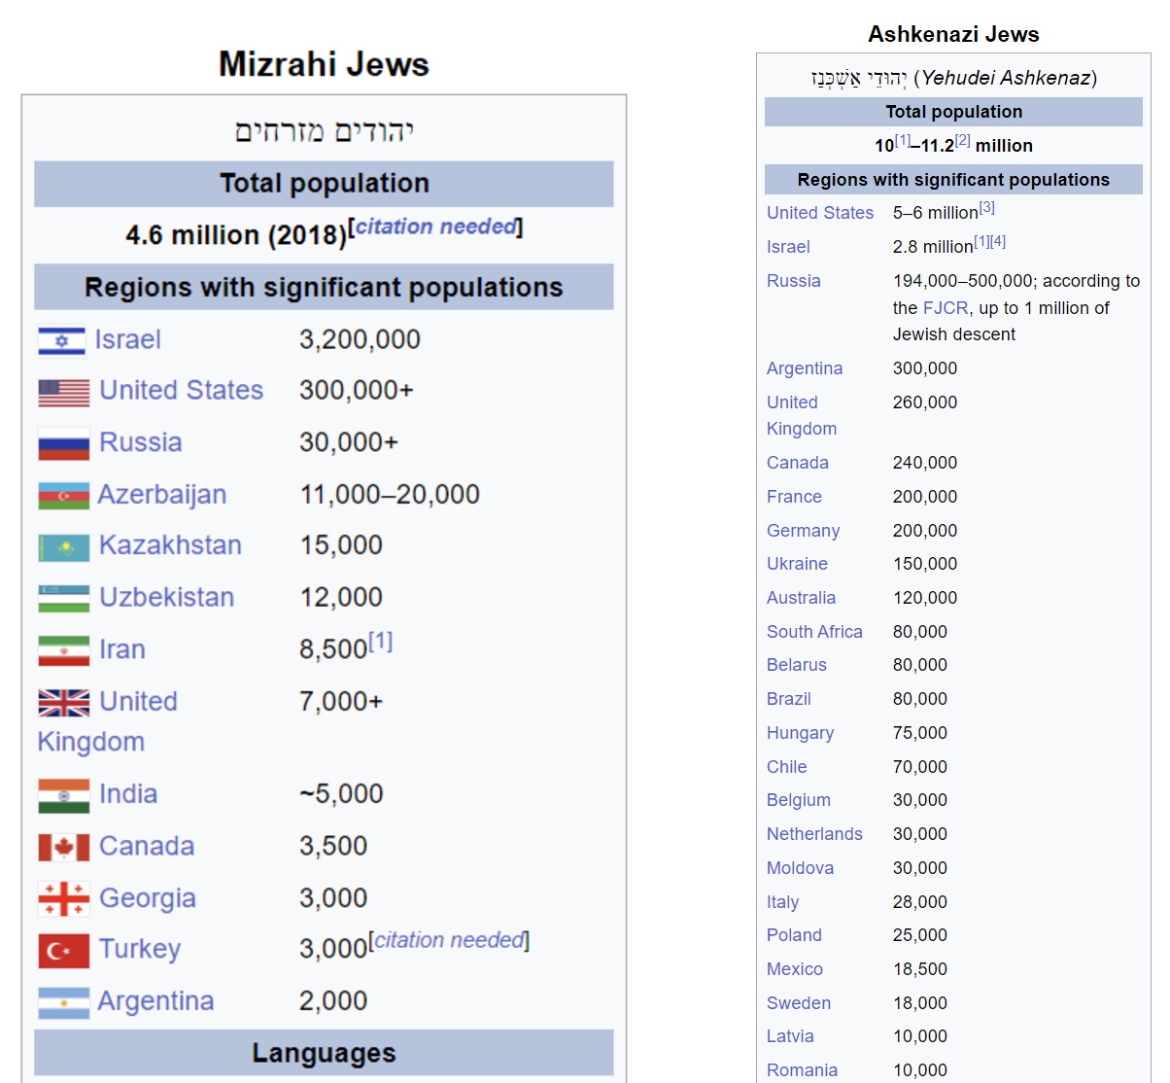Open the Italy link
The image size is (1170, 1083).
click(x=782, y=902)
